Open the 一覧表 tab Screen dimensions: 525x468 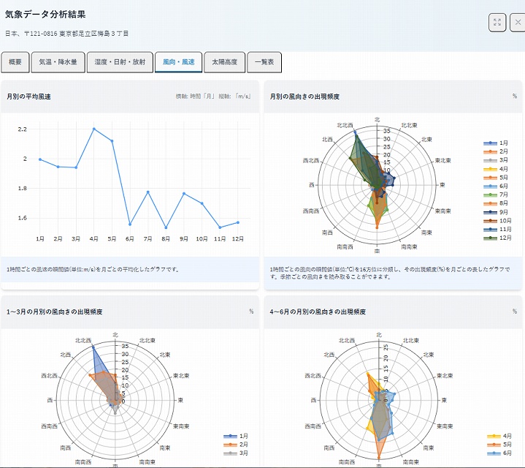(264, 63)
